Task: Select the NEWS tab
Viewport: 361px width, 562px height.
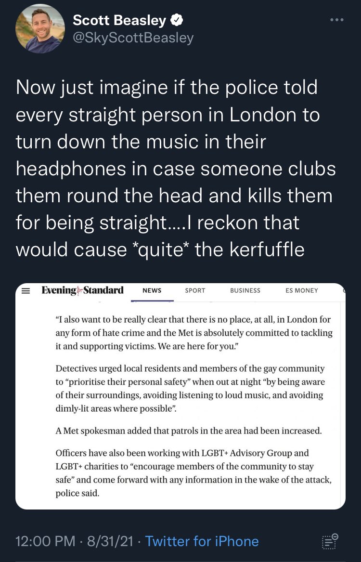Action: pos(152,290)
